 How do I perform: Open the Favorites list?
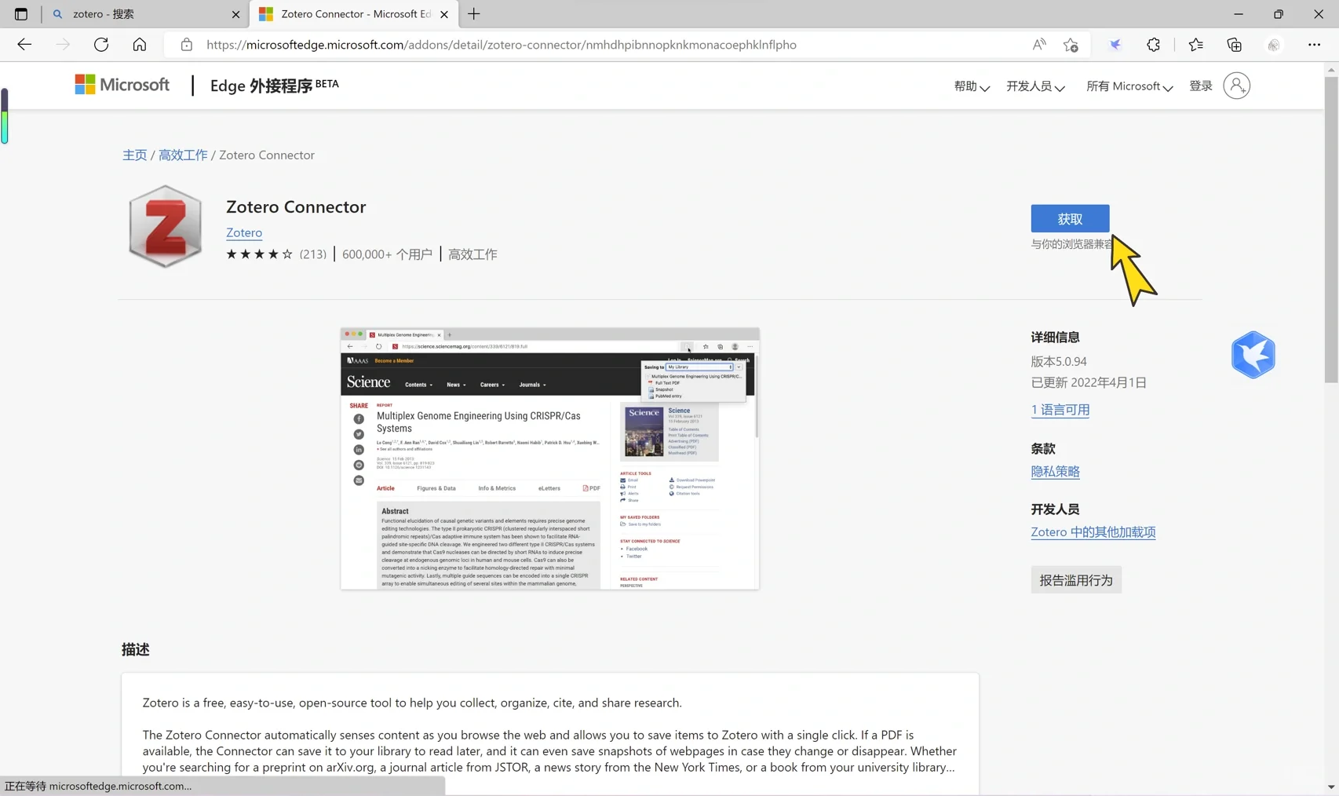[1195, 45]
